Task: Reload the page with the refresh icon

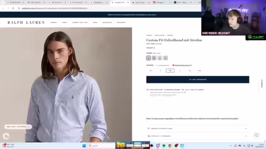Action: tap(13, 8)
